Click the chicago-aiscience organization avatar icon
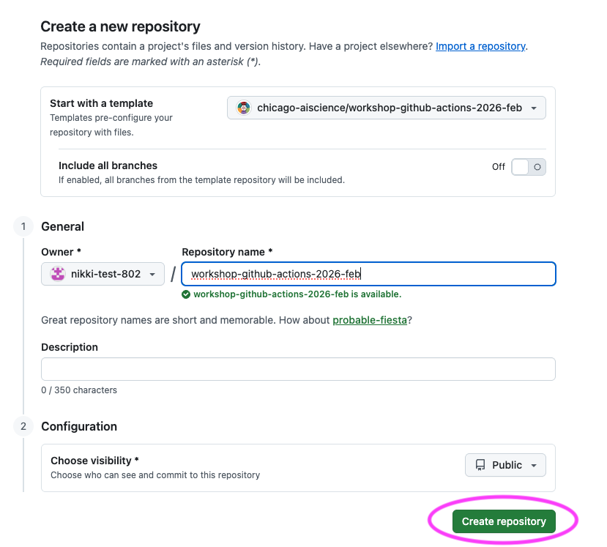Image resolution: width=607 pixels, height=547 pixels. tap(242, 107)
